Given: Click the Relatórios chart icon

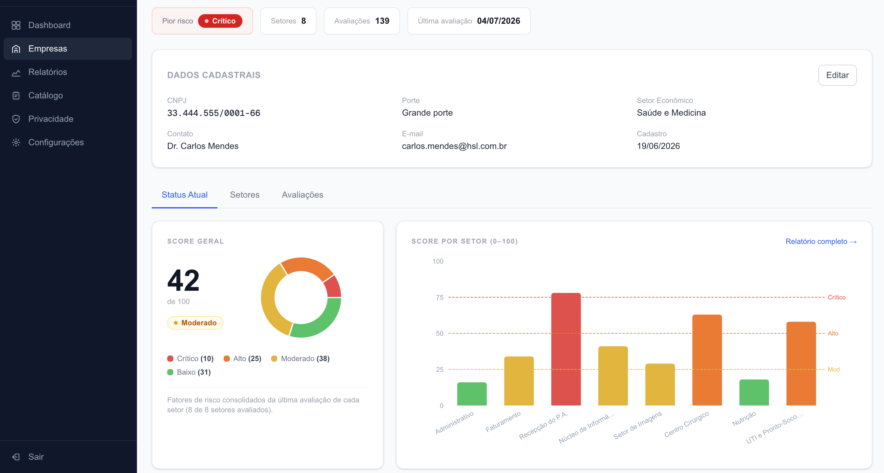Looking at the screenshot, I should pos(16,72).
